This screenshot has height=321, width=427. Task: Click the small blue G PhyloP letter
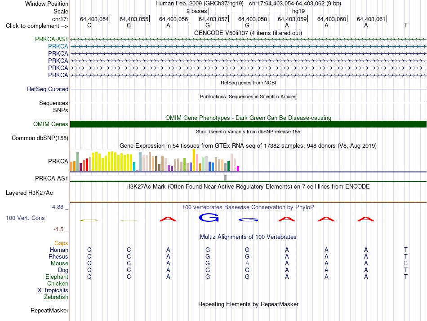click(x=249, y=220)
